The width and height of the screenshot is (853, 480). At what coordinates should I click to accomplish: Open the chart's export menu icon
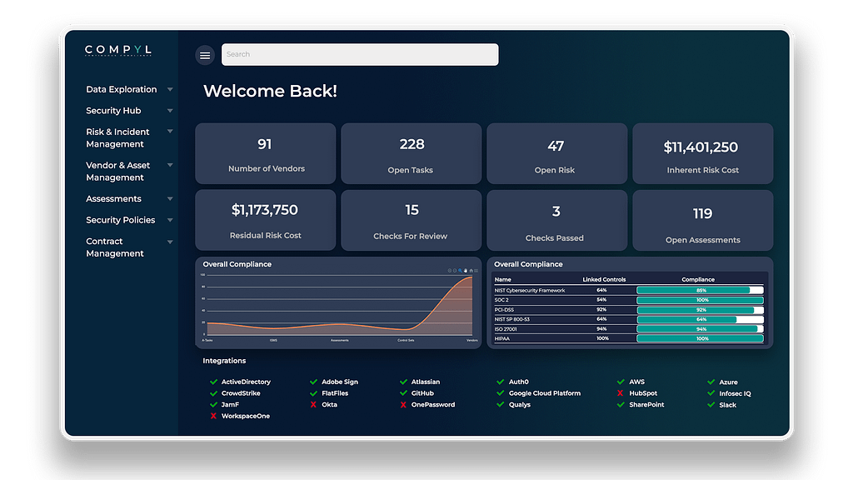pos(476,271)
